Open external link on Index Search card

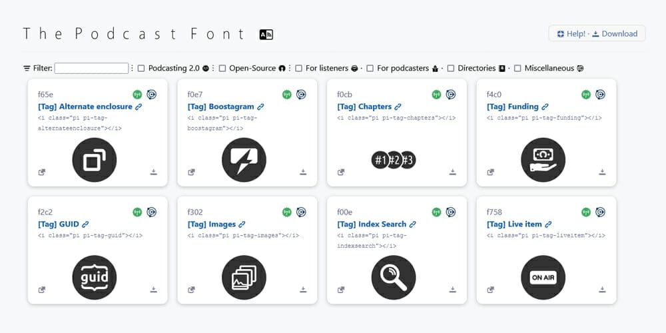point(340,290)
